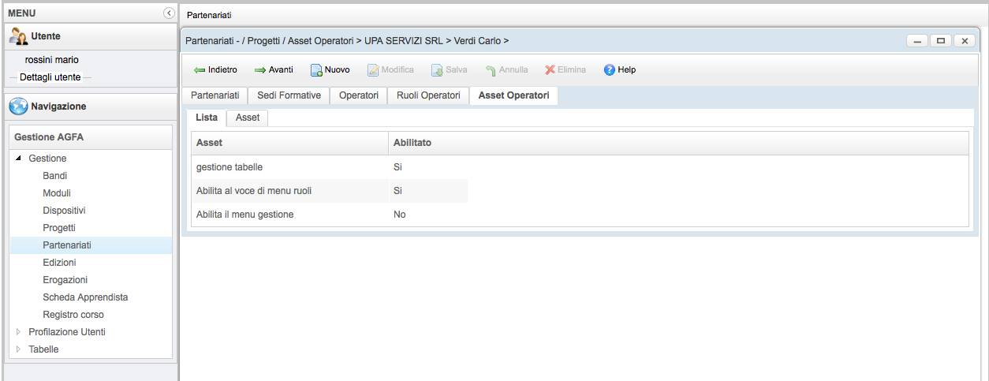Click the Modifica edit icon

click(373, 70)
